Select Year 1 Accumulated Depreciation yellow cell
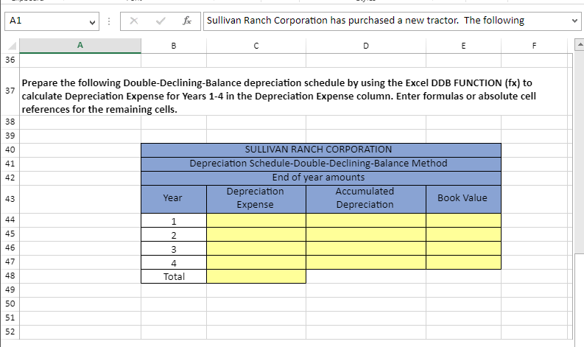 pos(366,220)
